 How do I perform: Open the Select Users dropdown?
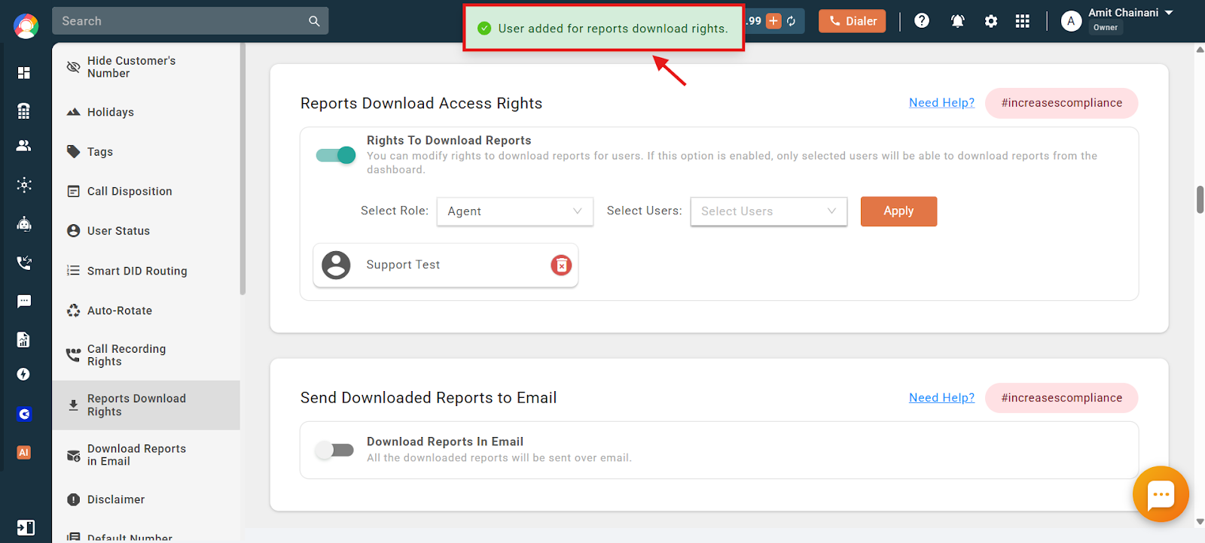point(769,211)
